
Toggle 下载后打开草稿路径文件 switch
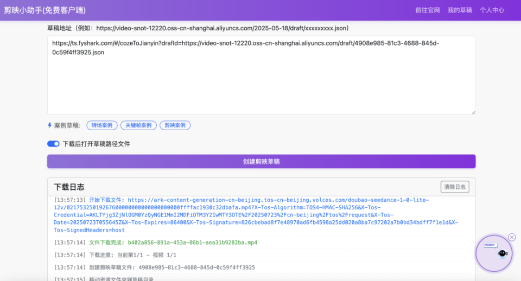point(53,144)
